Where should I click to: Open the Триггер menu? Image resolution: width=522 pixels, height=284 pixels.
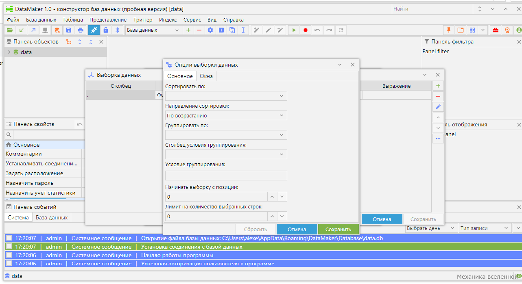(143, 20)
